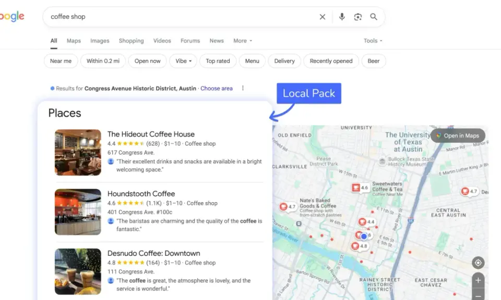Expand the More dropdown
The width and height of the screenshot is (501, 300).
[x=243, y=41]
